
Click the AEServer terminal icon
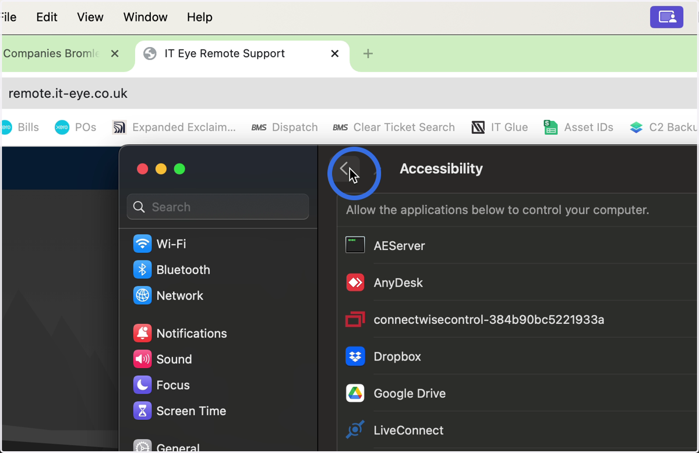click(355, 245)
